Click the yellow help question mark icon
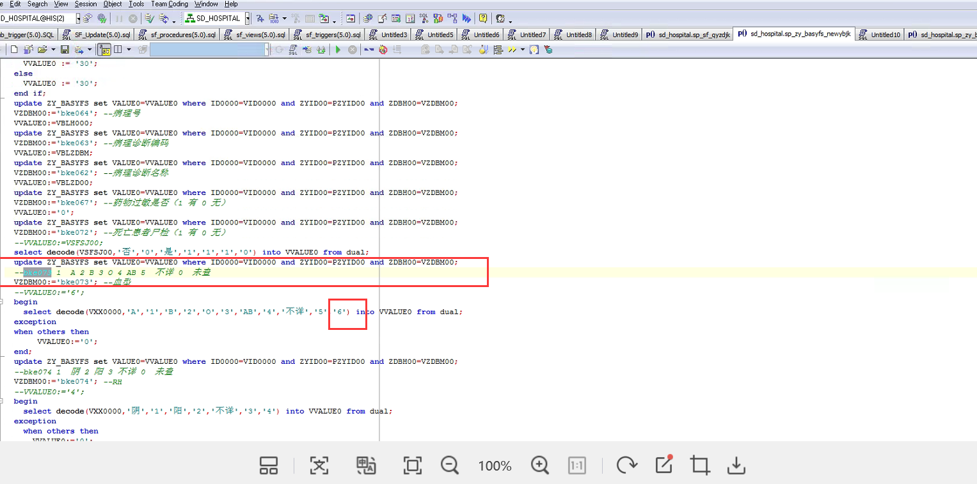This screenshot has height=484, width=977. 483,19
